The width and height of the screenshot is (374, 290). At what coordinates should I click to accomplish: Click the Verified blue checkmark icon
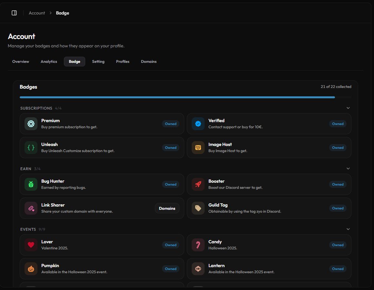pyautogui.click(x=198, y=124)
